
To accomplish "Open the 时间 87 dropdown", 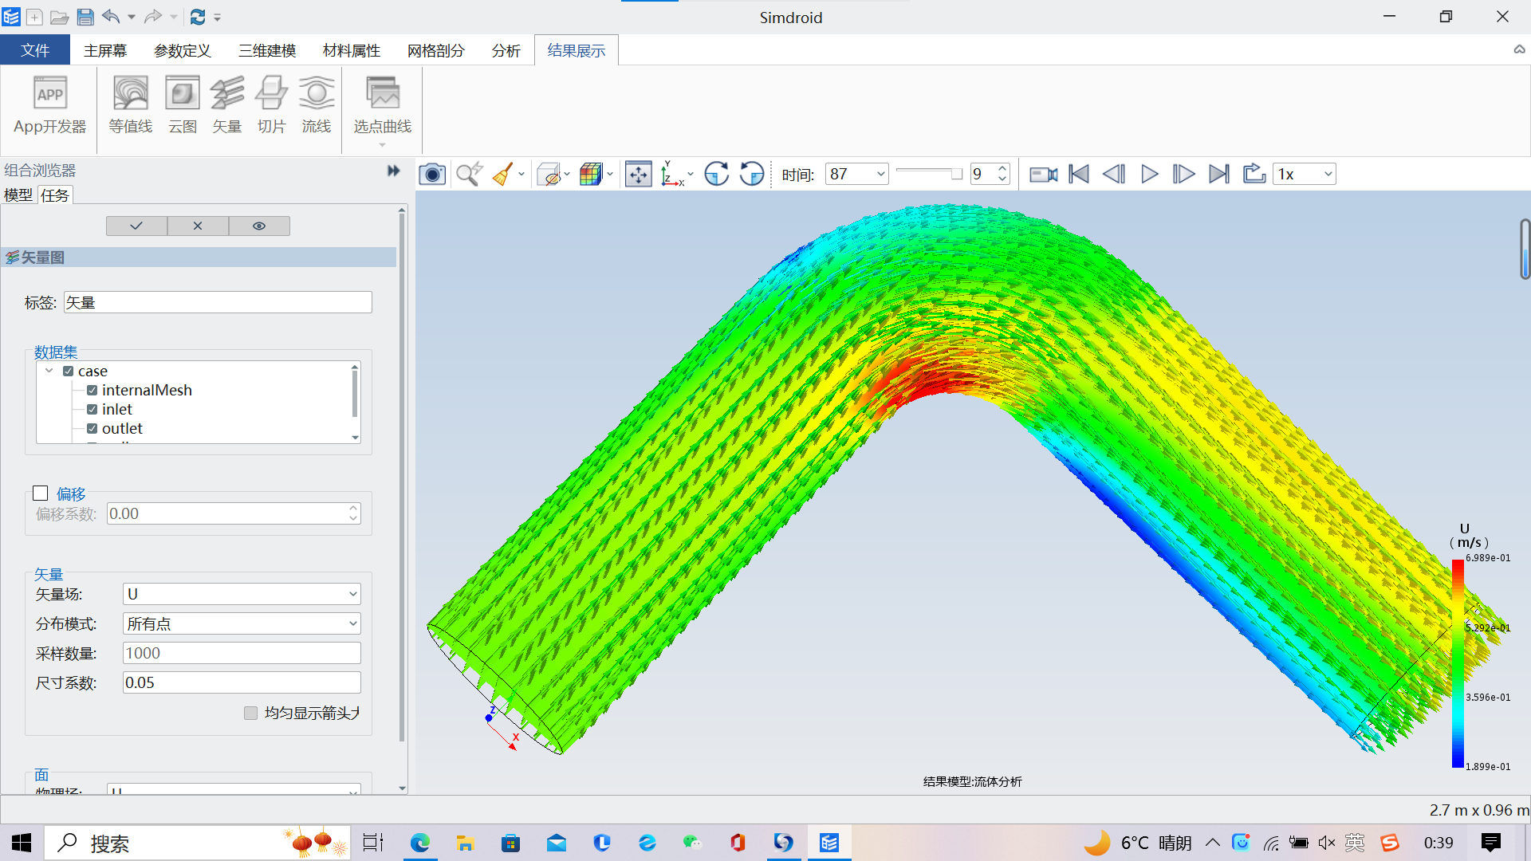I will coord(857,174).
